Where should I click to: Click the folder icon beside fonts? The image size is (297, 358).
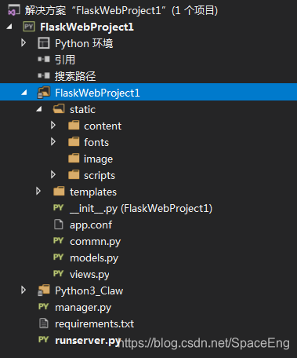[x=74, y=141]
